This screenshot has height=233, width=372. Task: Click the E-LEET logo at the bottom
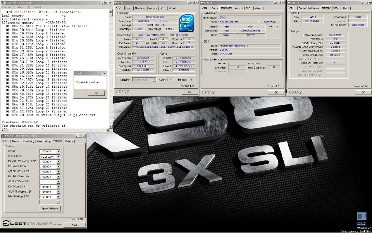coord(32,223)
